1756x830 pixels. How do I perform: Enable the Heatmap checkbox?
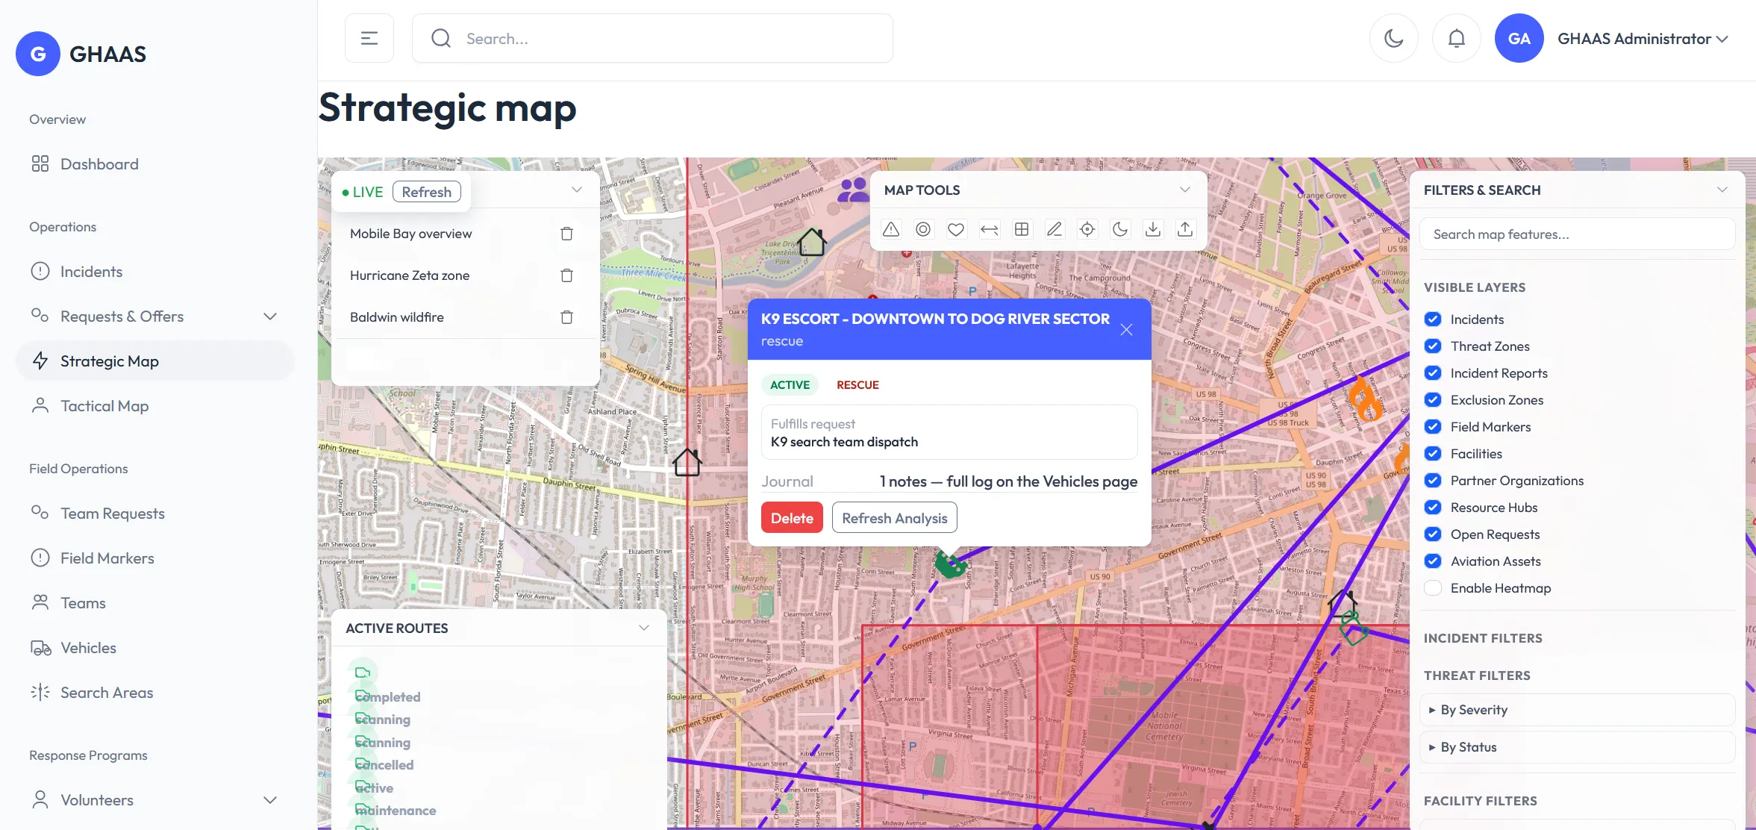(1433, 588)
